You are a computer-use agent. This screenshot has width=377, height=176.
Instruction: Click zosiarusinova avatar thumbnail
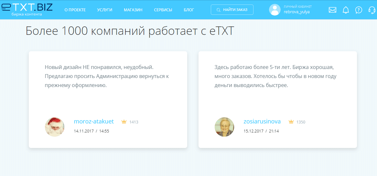[x=224, y=127]
